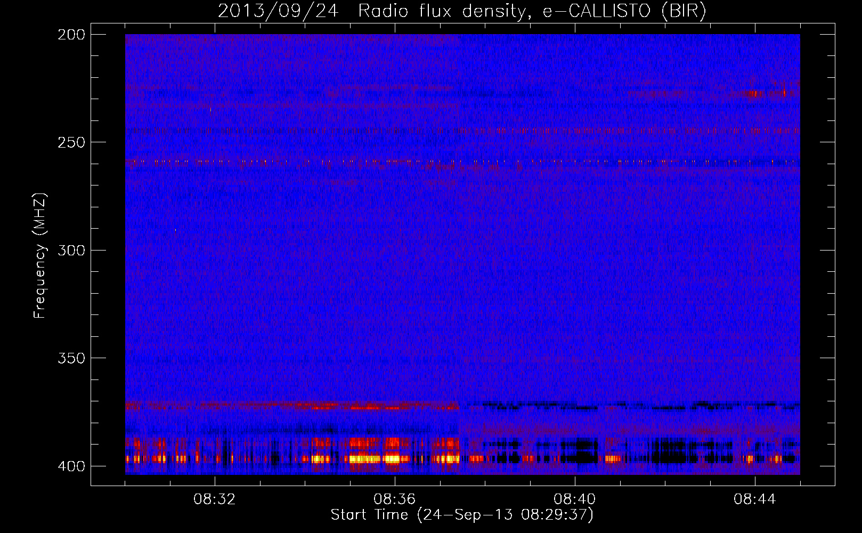Click the 08:36 time tick label
This screenshot has width=862, height=533.
[395, 499]
